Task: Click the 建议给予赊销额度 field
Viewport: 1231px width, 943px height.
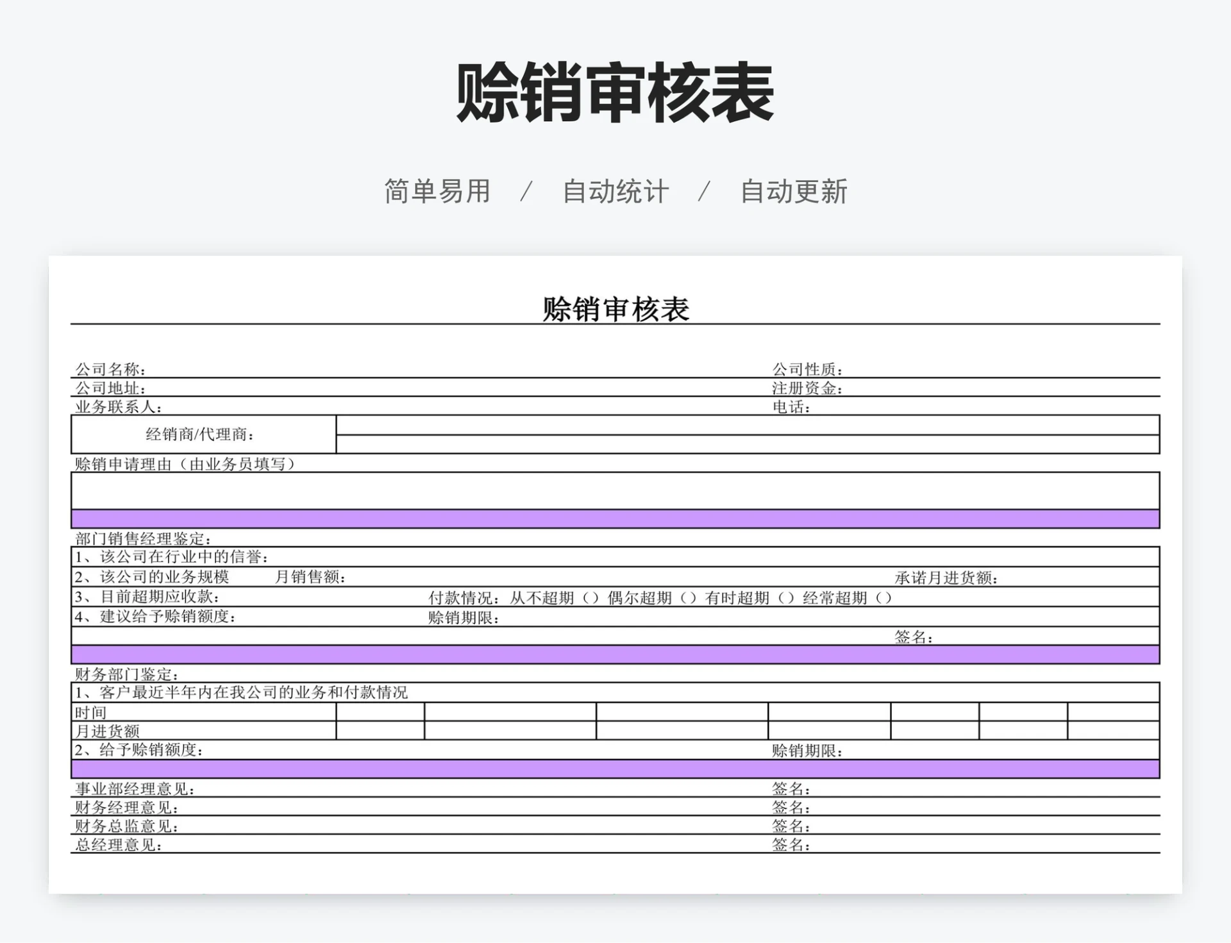Action: pos(308,617)
